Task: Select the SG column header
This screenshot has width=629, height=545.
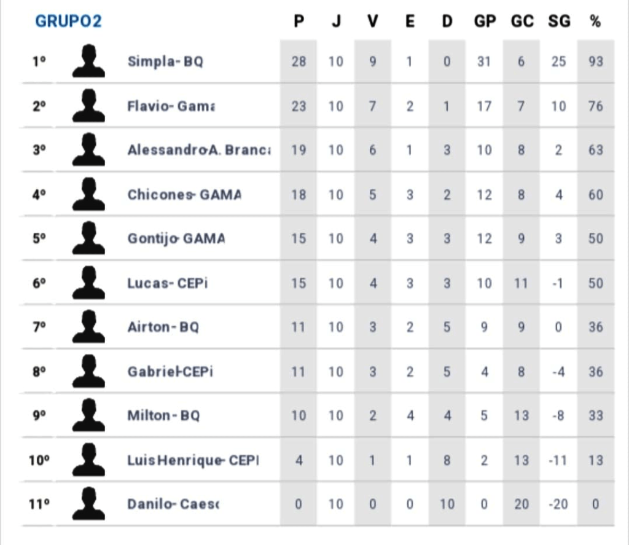Action: (559, 22)
